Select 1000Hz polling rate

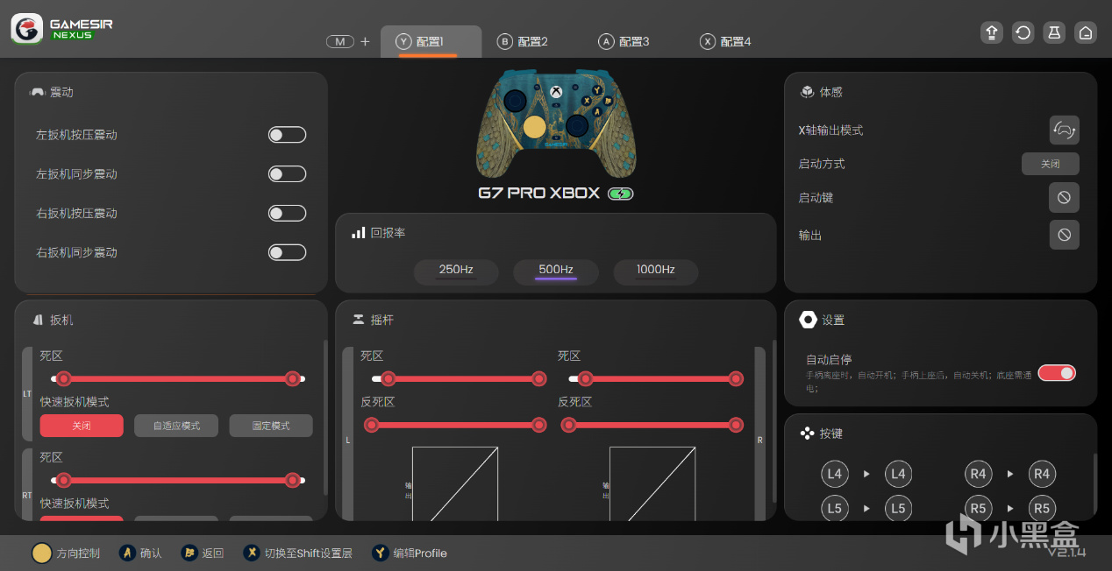click(x=656, y=271)
